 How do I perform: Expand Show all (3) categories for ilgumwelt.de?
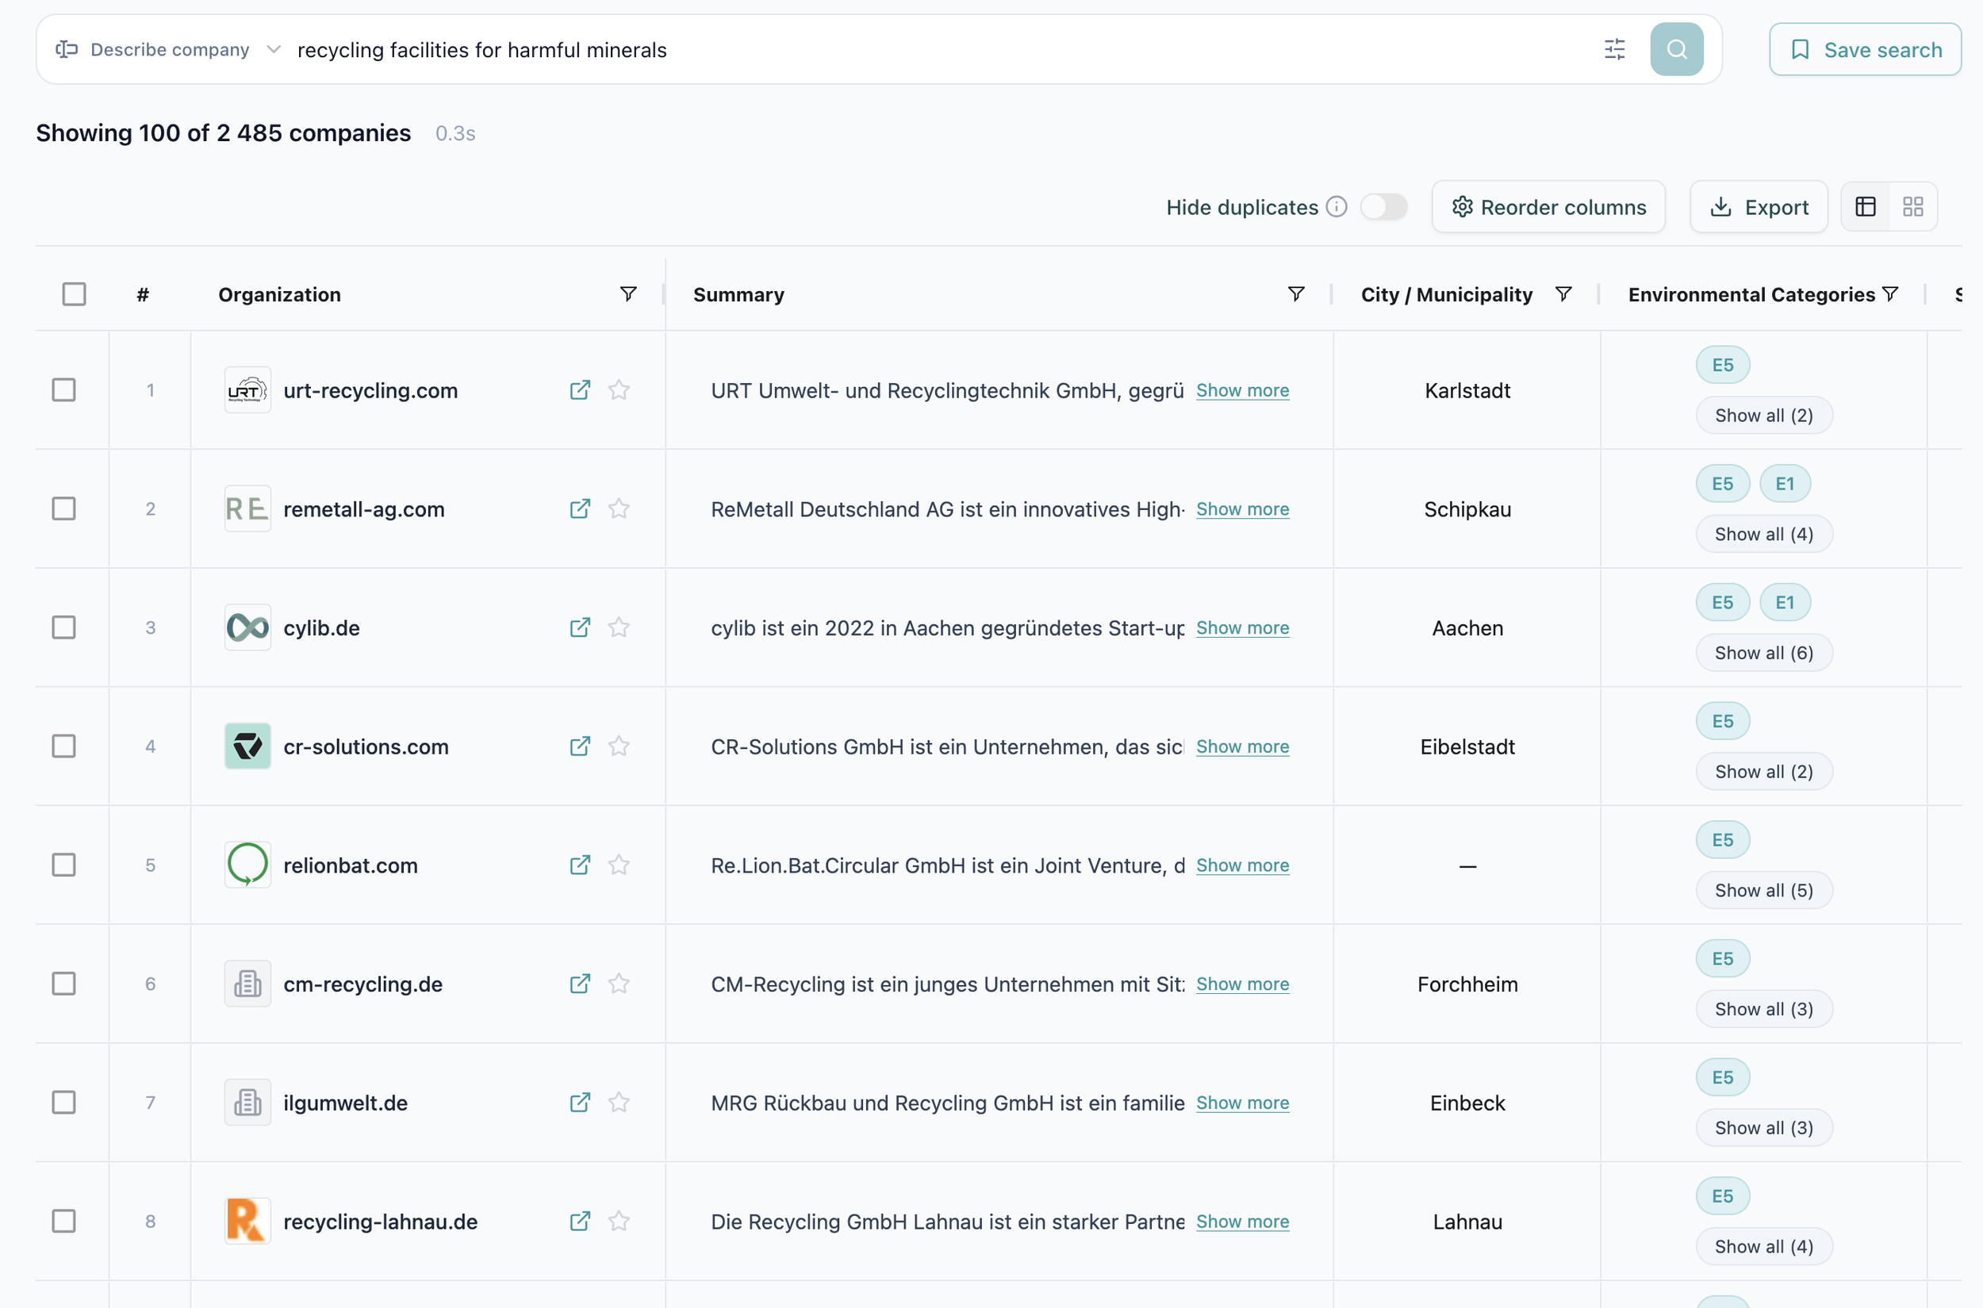(x=1763, y=1127)
